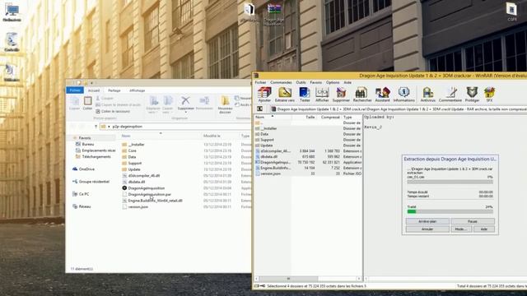The height and width of the screenshot is (296, 527).
Task: Click WinRAR's Supprimer toolbar icon
Action: click(x=341, y=95)
